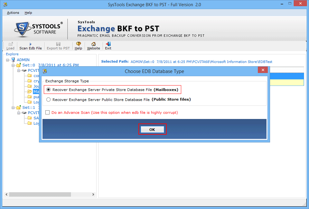Select the Log folder icon under Set::1
Viewport: 309px width, 209px height.
click(x=30, y=123)
